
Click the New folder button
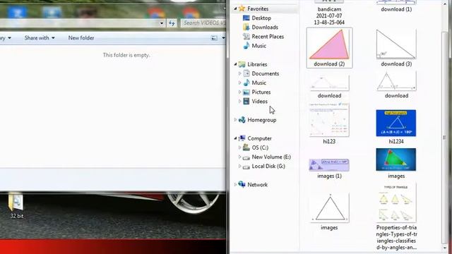coord(81,37)
